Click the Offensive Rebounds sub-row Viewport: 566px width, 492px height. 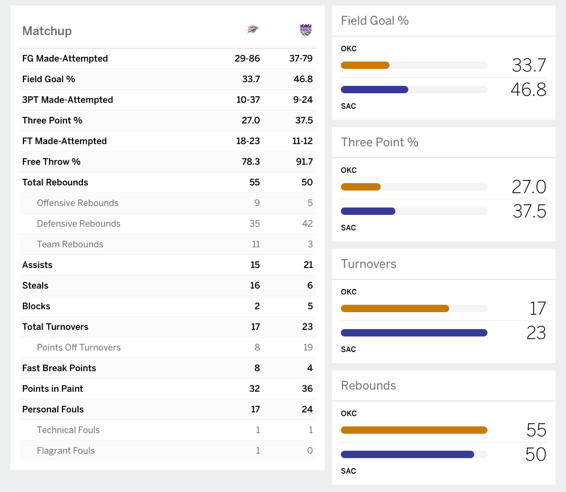click(x=77, y=203)
